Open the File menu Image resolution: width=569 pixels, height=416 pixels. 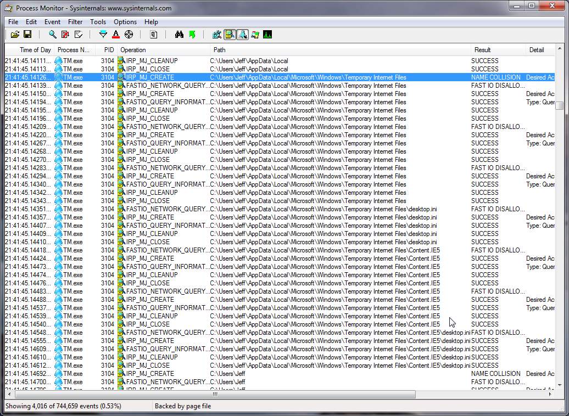click(13, 22)
